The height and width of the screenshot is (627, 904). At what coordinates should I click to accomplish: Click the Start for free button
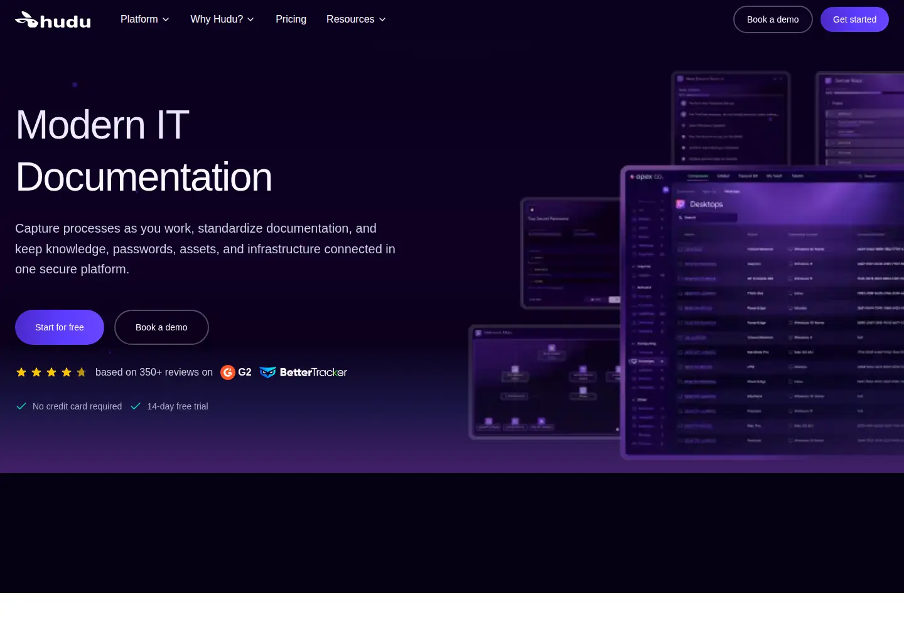[x=60, y=327]
